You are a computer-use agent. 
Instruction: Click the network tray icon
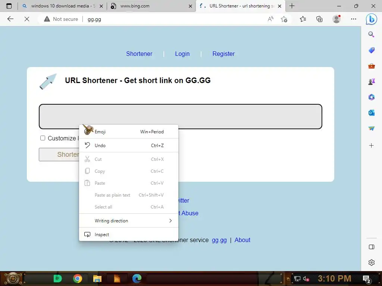(297, 279)
